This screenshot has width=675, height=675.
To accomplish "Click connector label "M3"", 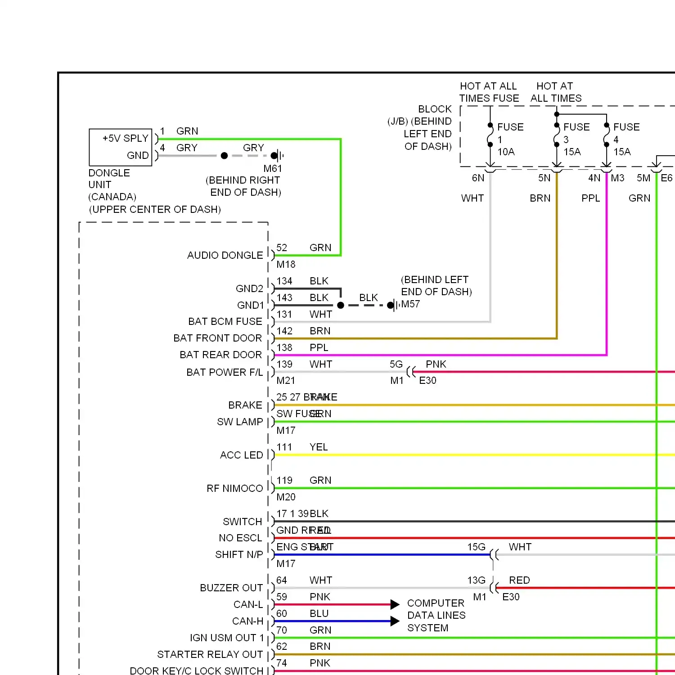I will pos(617,178).
